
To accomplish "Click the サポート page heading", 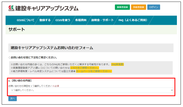I will [x=17, y=30].
